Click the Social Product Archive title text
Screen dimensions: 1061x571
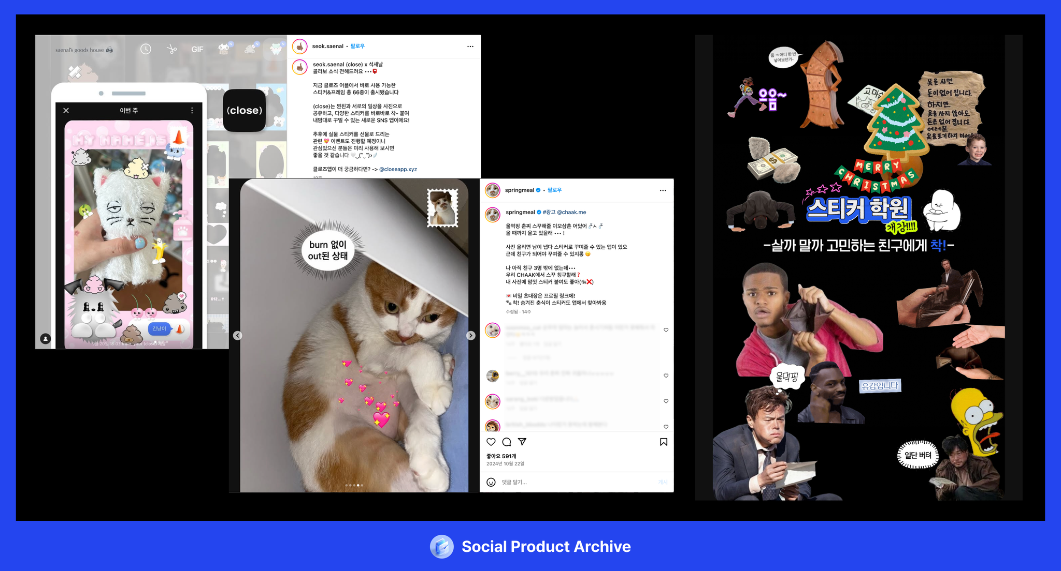tap(546, 547)
